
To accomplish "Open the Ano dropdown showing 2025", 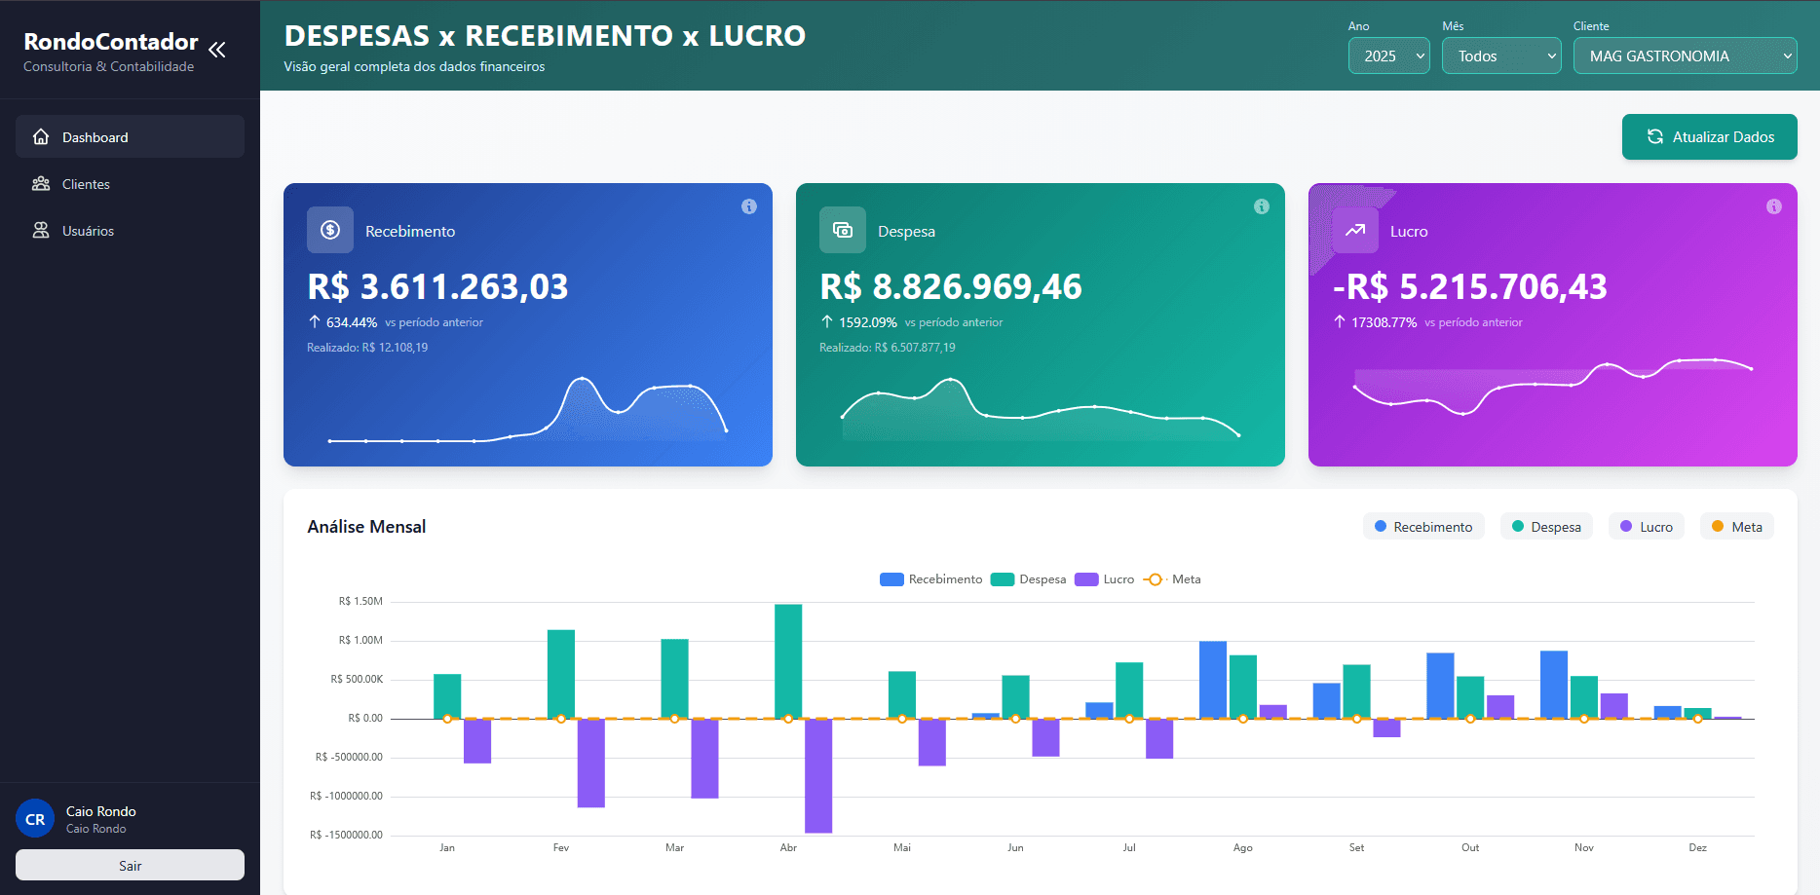I will pyautogui.click(x=1388, y=56).
